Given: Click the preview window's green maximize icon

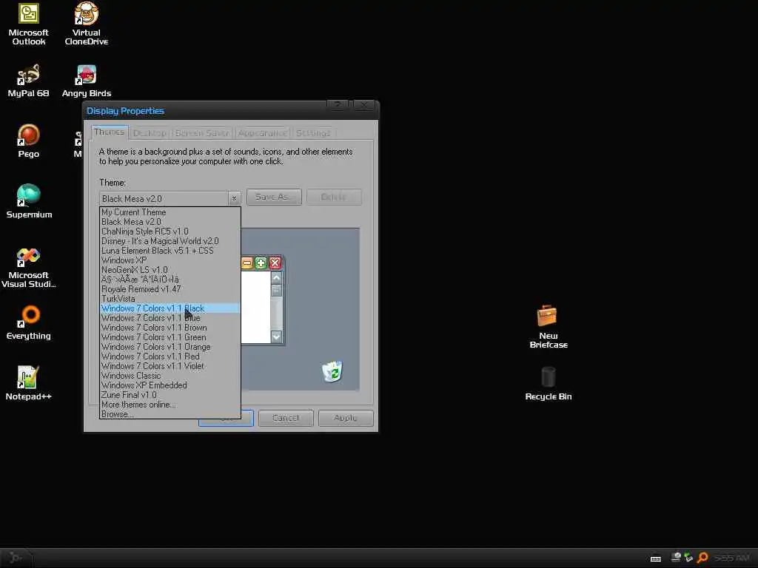Looking at the screenshot, I should (x=261, y=263).
